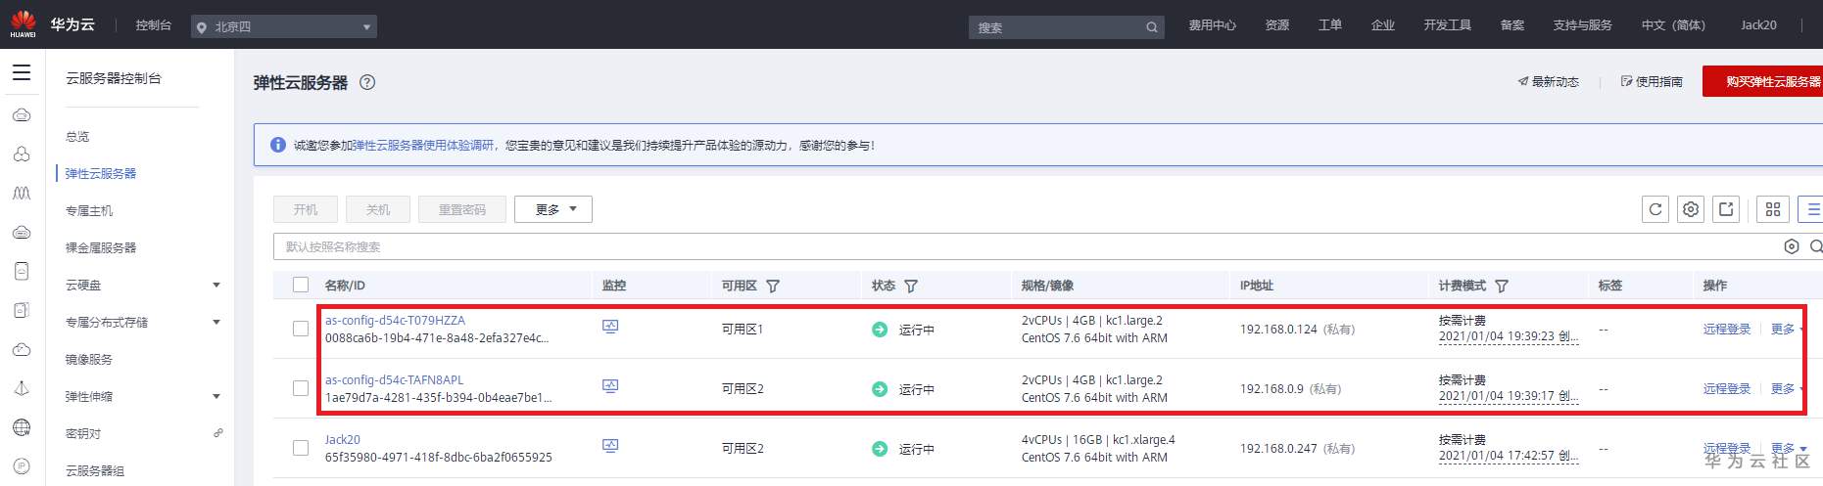
Task: Click the globe icon in left rail
Action: 22,427
